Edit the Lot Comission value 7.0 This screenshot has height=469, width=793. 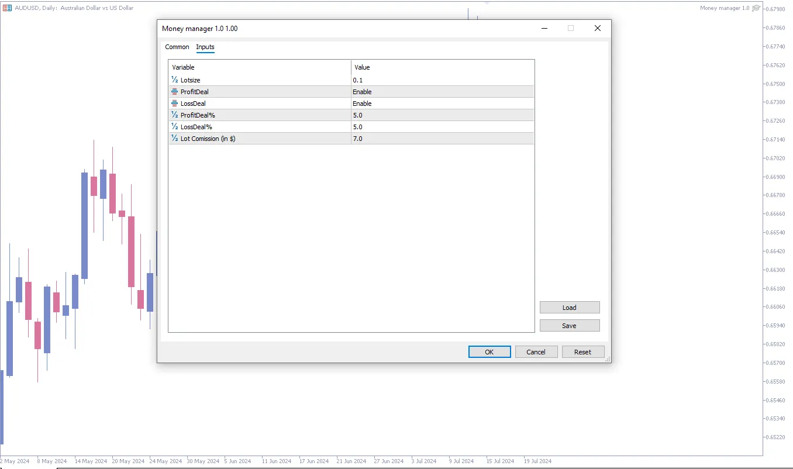coord(442,139)
